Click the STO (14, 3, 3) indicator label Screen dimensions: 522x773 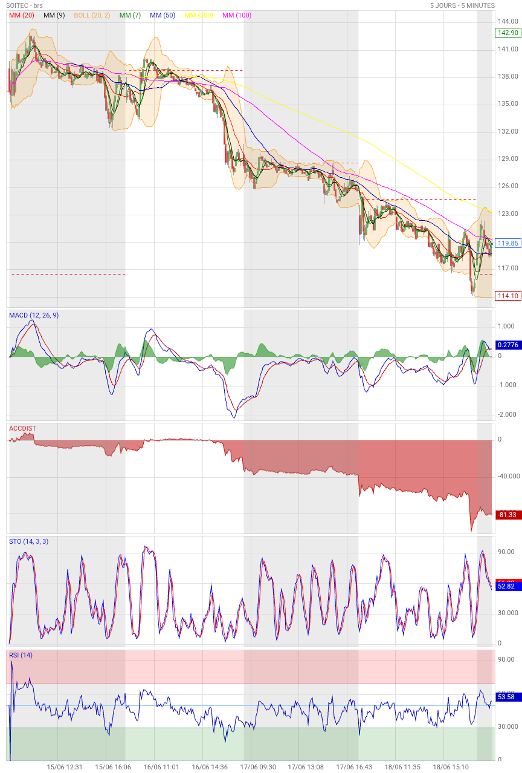click(28, 541)
